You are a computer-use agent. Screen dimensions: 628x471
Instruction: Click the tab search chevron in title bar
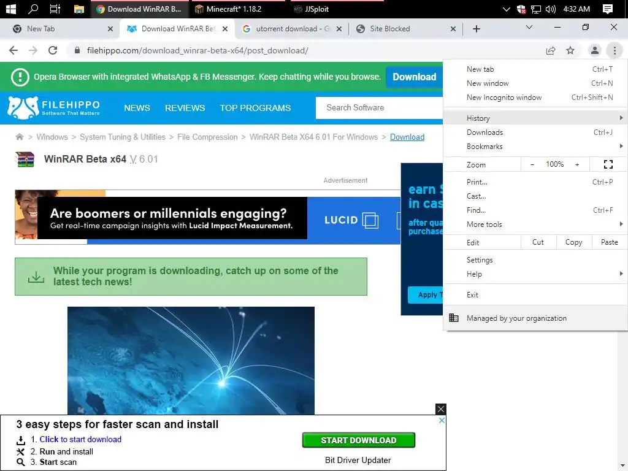(x=529, y=27)
